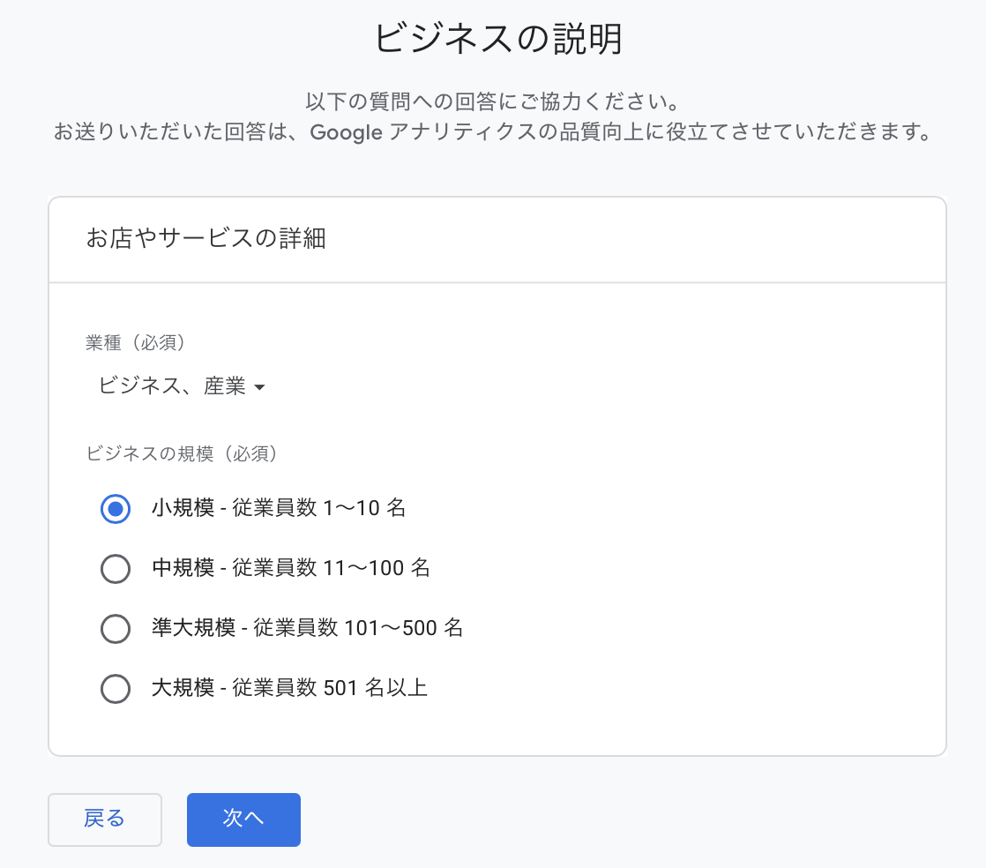Pick the 大規模 - 従業員数 501 名以上 option

pos(116,689)
